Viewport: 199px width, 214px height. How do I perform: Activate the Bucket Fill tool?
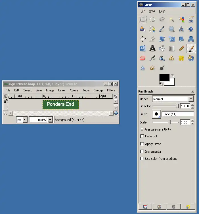coord(162,49)
